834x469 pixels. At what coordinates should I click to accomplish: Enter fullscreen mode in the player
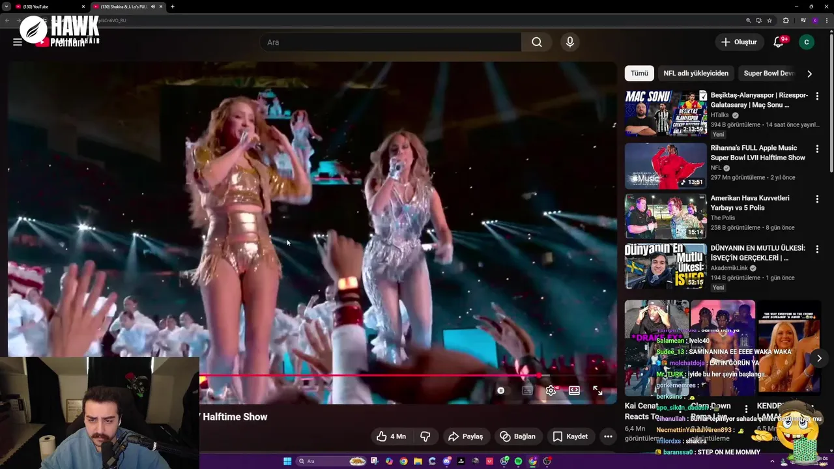[x=597, y=390]
